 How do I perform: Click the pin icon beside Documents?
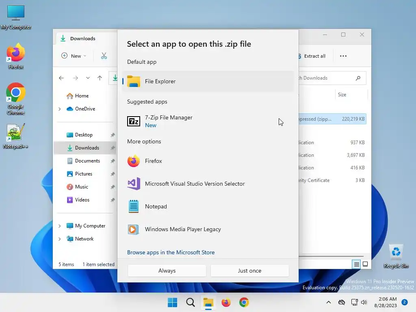pos(113,161)
